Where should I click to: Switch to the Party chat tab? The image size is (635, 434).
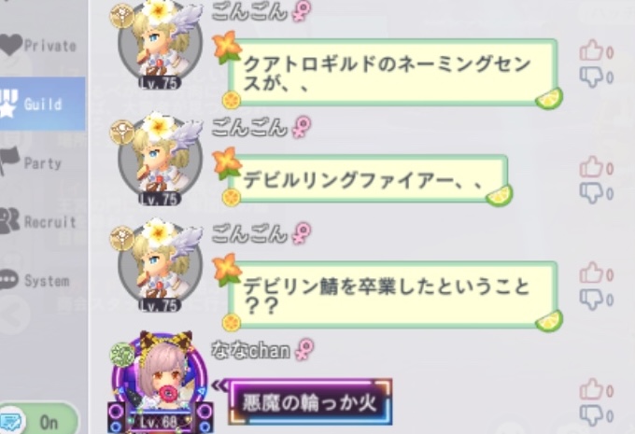pos(42,163)
